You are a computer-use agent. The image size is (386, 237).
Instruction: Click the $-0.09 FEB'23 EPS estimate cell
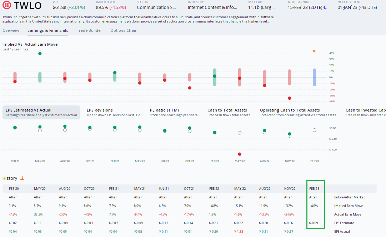314,223
